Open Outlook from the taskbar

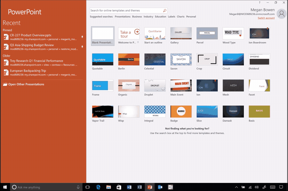coord(160,187)
